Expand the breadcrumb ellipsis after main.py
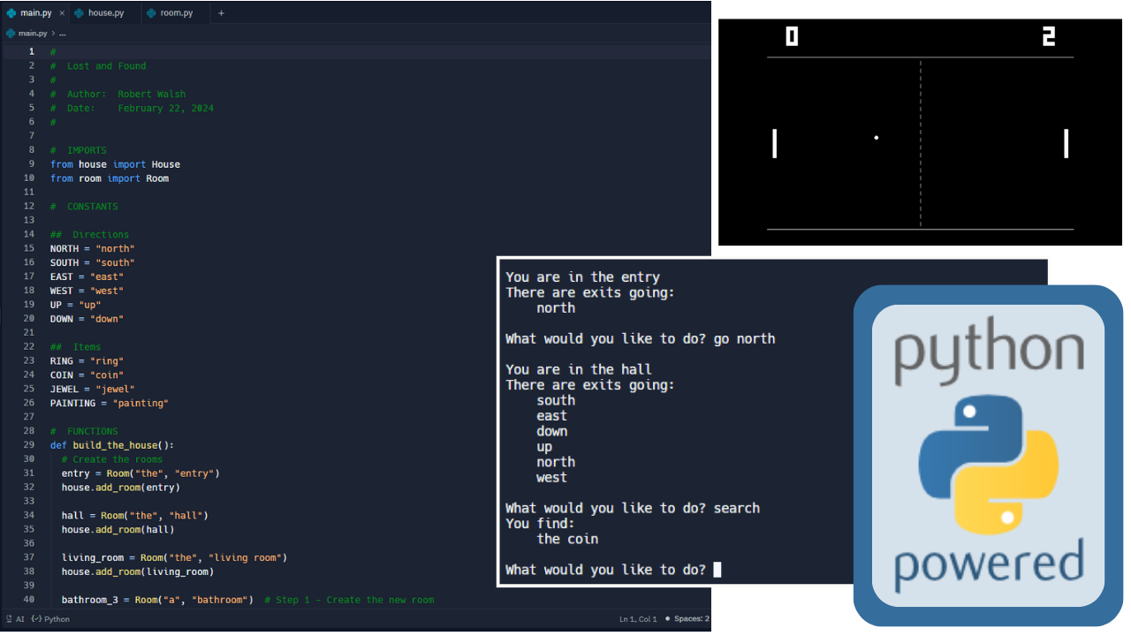Screen dimensions: 1131x636 pos(63,34)
